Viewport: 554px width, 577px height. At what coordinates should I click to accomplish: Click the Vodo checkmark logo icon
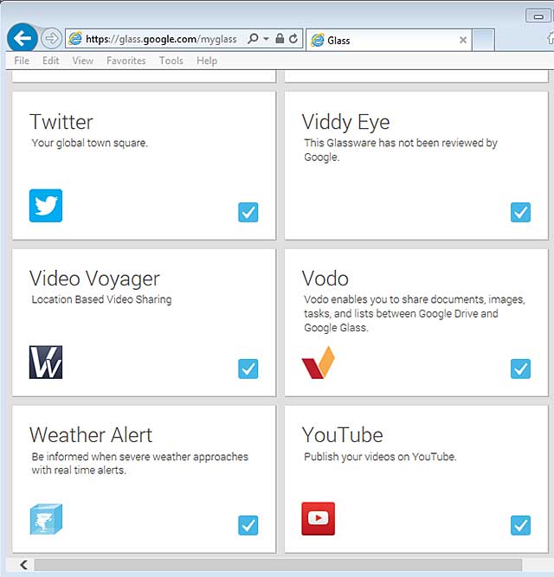pyautogui.click(x=318, y=362)
